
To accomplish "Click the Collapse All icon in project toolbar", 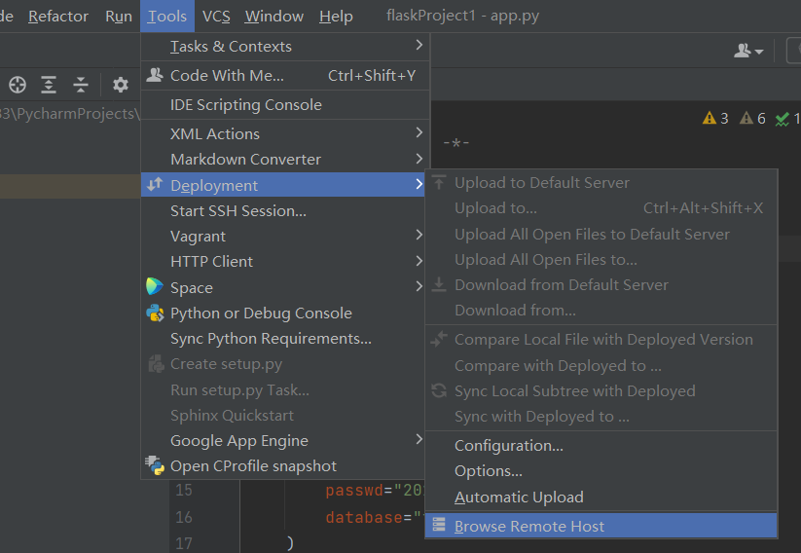I will coord(81,85).
